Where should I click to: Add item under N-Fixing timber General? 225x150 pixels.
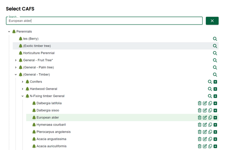pos(215,96)
